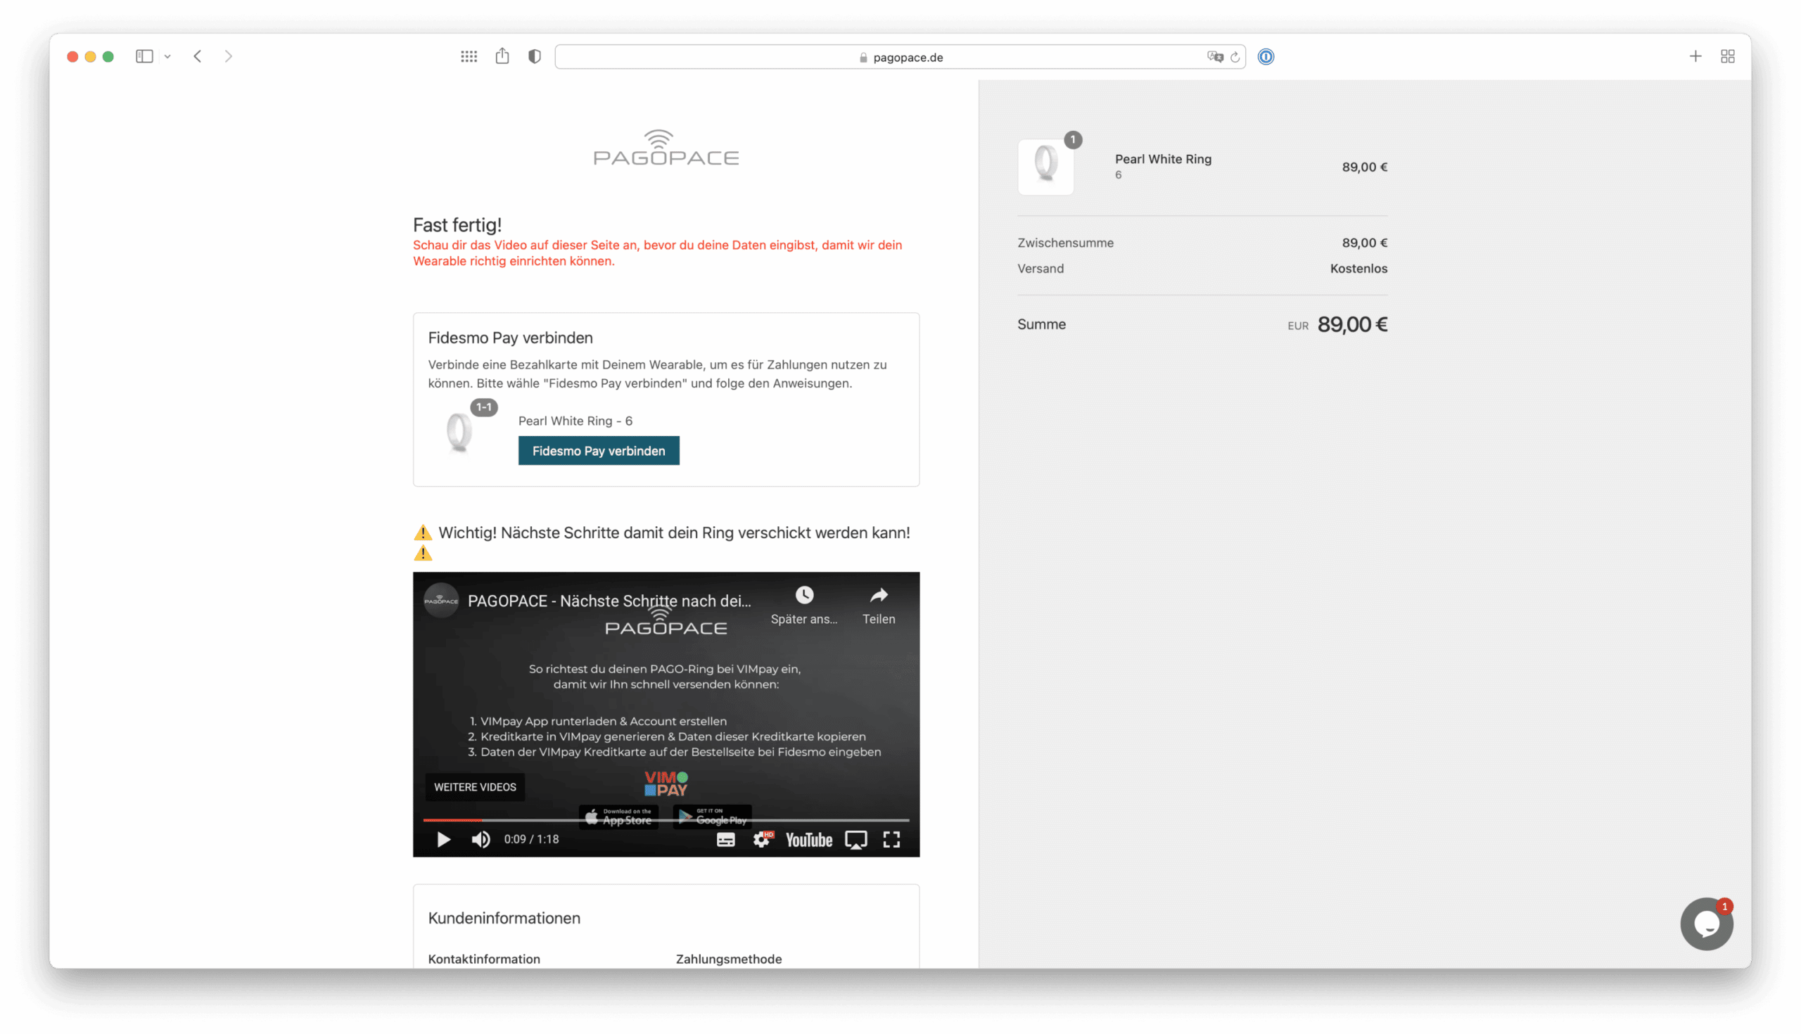This screenshot has height=1034, width=1801.
Task: Toggle video subtitles
Action: point(725,840)
